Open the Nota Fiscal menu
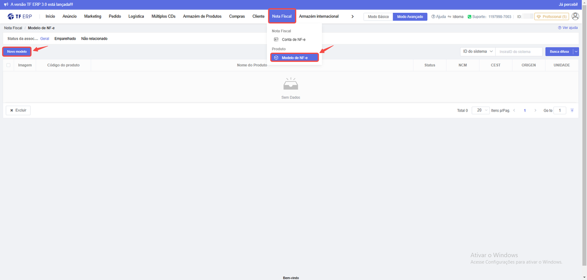The image size is (587, 280). 282,16
